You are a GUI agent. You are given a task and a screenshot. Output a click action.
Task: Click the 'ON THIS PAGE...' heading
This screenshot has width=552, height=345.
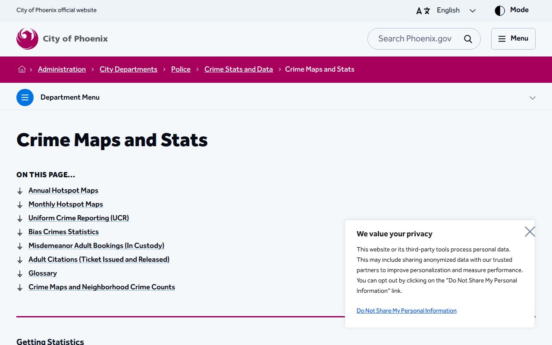(46, 175)
